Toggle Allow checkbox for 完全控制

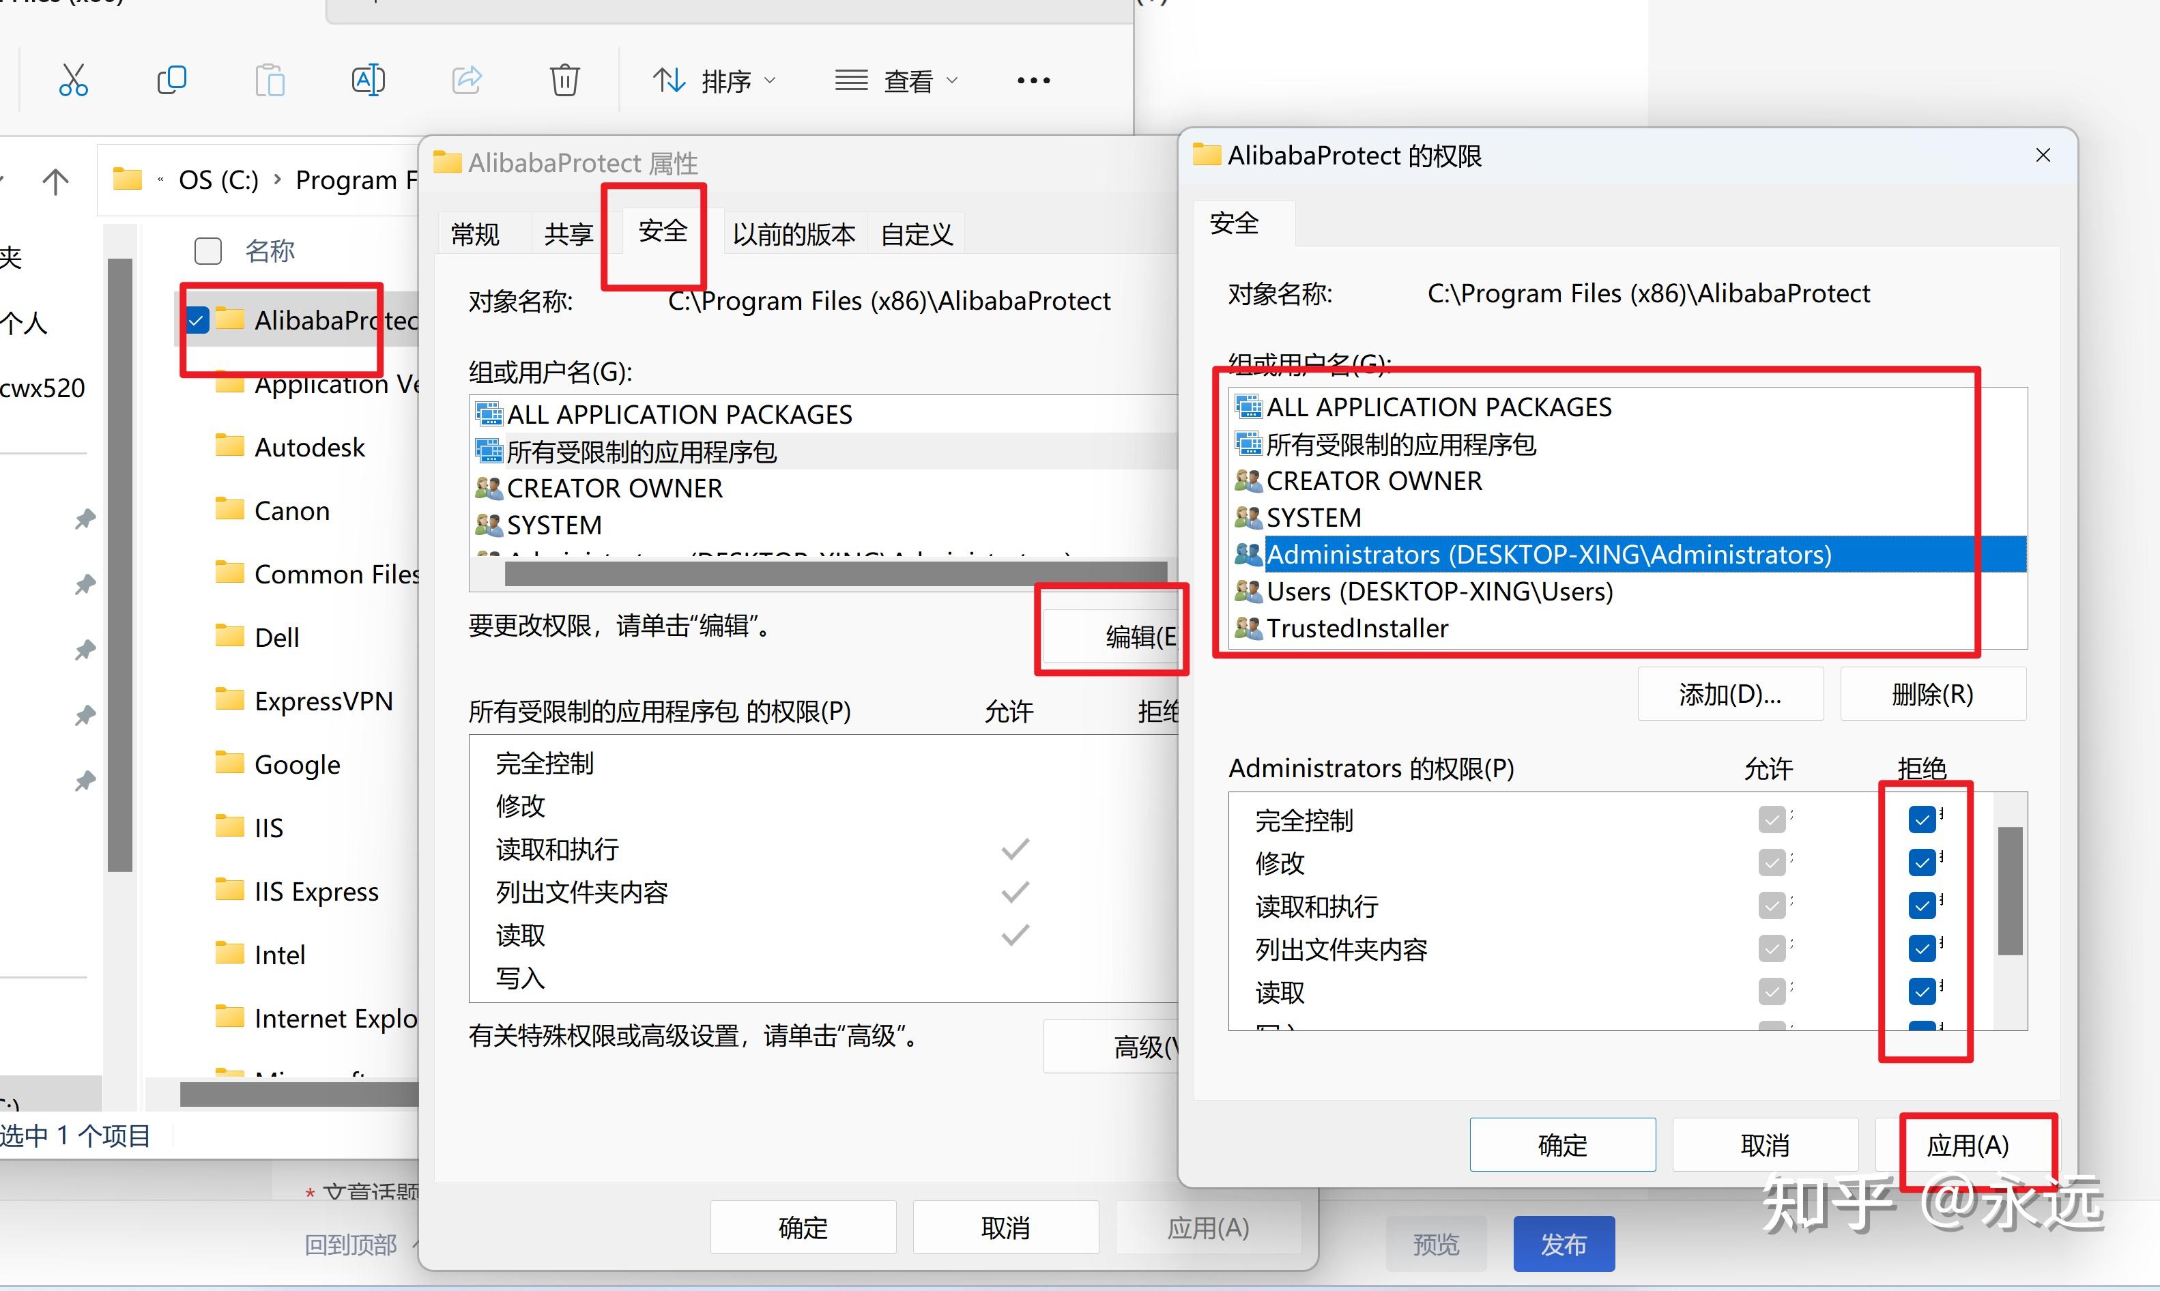pos(1772,819)
